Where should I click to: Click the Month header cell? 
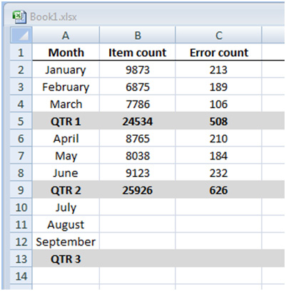point(66,52)
